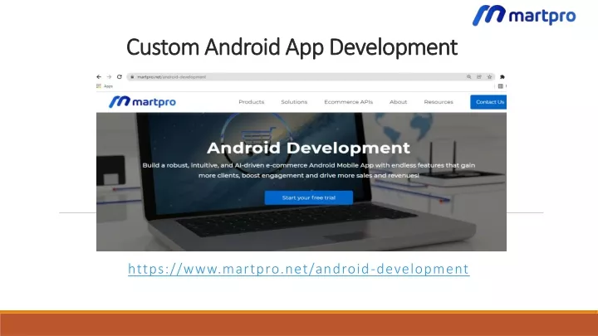Open the Apps grid icon in the bookmarks bar
Viewport: 598px width, 336px height.
[x=99, y=86]
